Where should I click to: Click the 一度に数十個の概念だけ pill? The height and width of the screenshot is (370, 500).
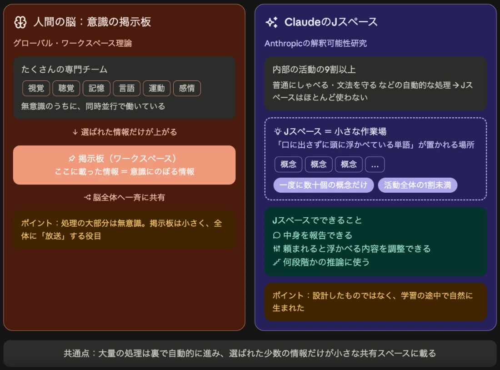coord(323,185)
